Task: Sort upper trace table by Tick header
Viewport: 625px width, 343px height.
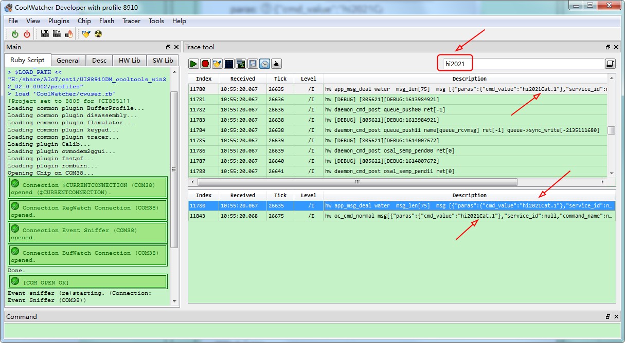Action: (280, 79)
